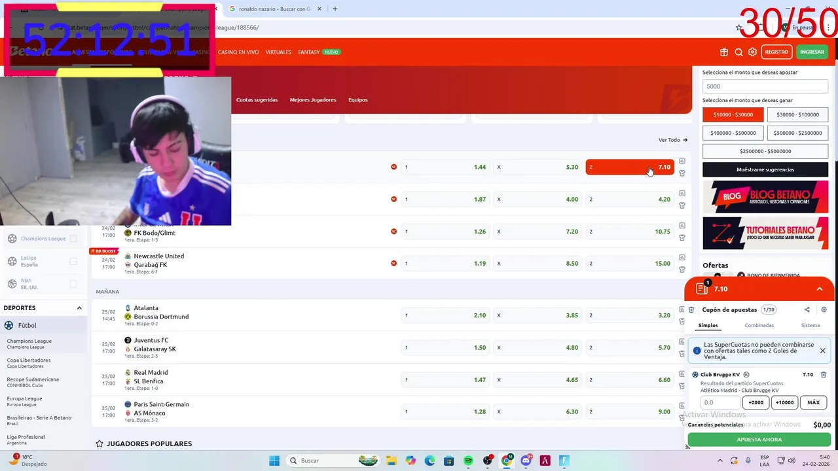Switch to Combinadas coupon tab
Screen dimensions: 838x471
(x=759, y=325)
